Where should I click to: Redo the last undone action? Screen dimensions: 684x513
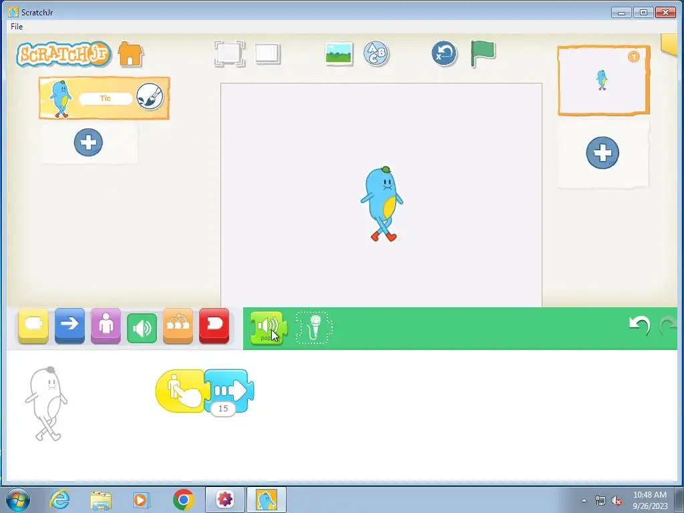point(668,326)
